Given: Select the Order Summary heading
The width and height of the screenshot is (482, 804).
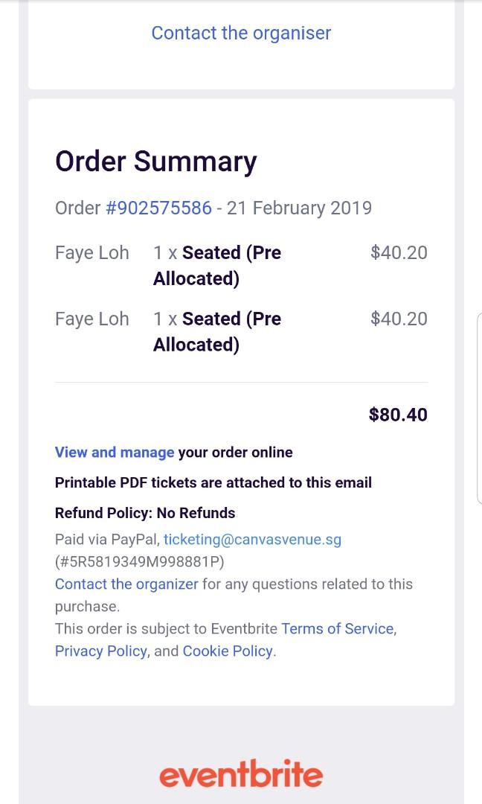Looking at the screenshot, I should (x=155, y=162).
